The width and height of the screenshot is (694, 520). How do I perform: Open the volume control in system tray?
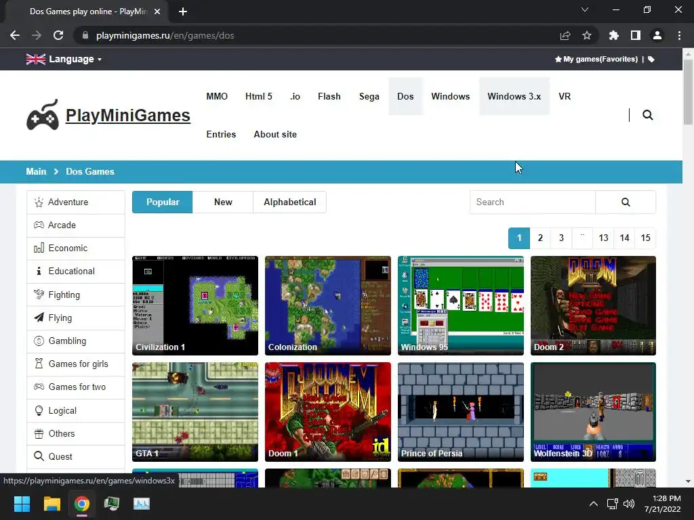tap(628, 504)
